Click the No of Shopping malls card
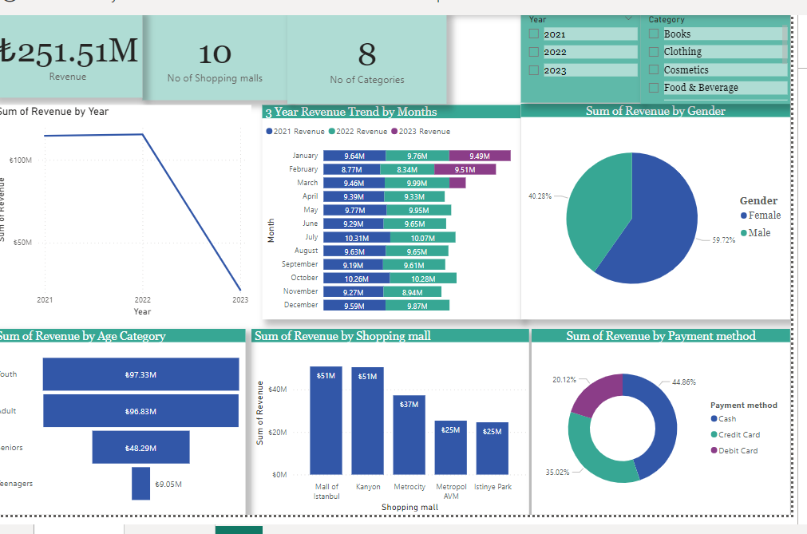The height and width of the screenshot is (534, 807). [x=214, y=59]
